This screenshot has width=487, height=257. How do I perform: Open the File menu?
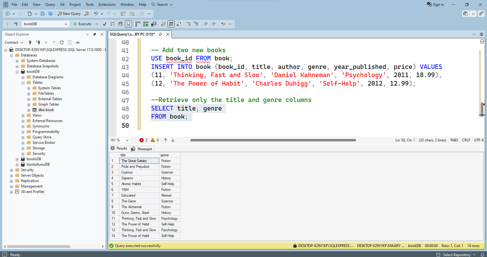[14, 4]
